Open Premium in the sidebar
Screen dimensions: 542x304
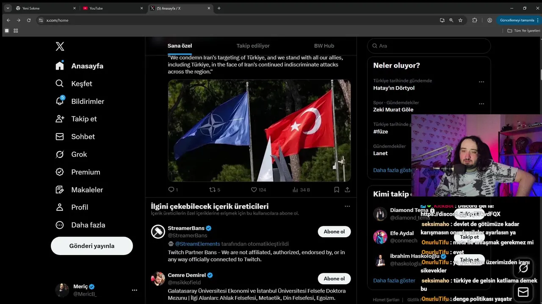[x=78, y=172]
